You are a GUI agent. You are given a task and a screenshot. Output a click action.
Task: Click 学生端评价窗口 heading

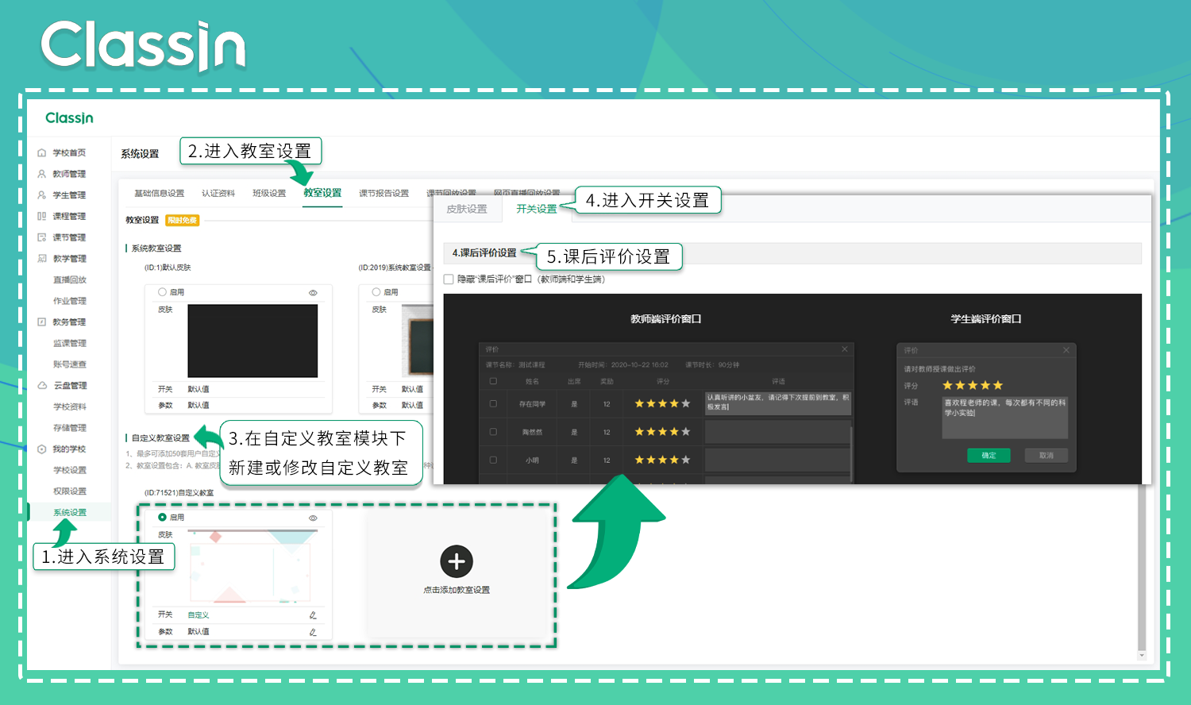[x=986, y=319]
